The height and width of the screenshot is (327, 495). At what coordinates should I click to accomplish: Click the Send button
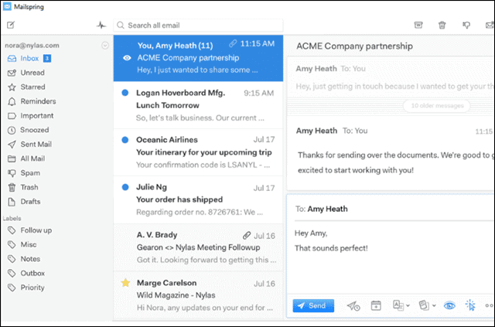pyautogui.click(x=313, y=306)
